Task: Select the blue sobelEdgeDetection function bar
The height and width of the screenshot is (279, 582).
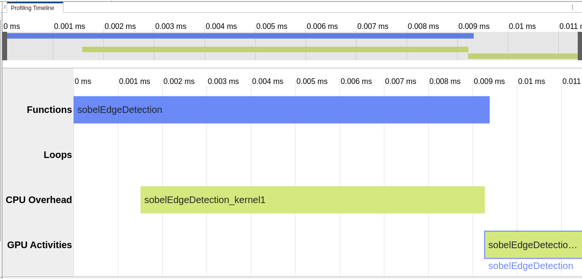Action: pyautogui.click(x=281, y=110)
